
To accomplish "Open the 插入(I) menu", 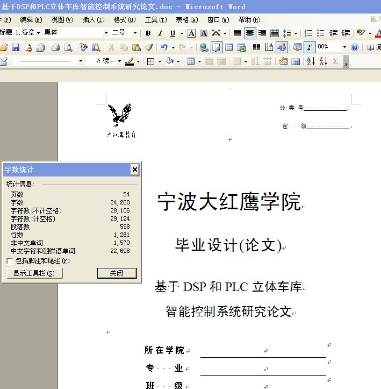I will tap(94, 19).
